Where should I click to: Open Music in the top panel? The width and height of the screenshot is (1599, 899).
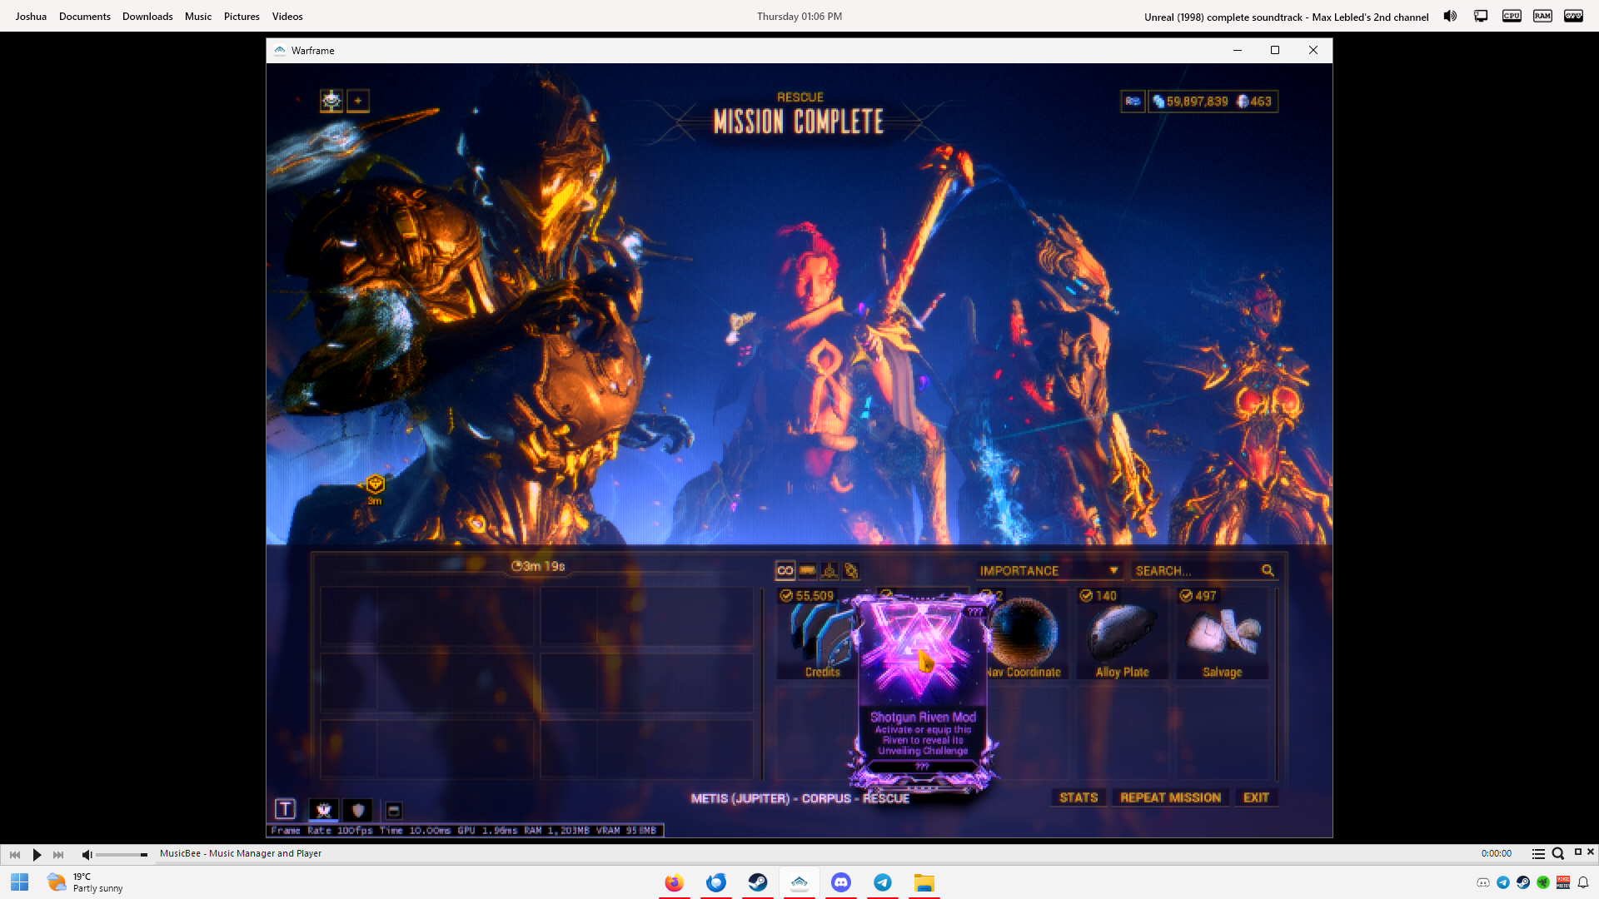[198, 17]
